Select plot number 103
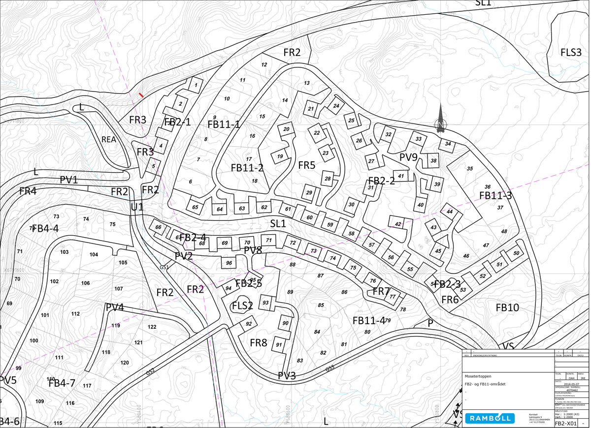This screenshot has height=428, width=591. [65, 252]
